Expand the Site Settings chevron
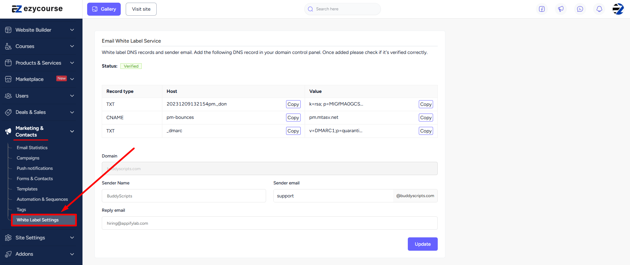 [72, 238]
